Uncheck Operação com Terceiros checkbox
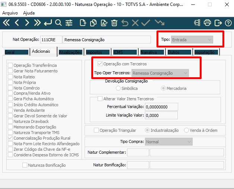This screenshot has height=189, width=234. click(x=100, y=64)
